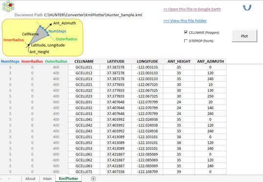Select cell GCELL063
Screen dimensions: 263x182
84,166
